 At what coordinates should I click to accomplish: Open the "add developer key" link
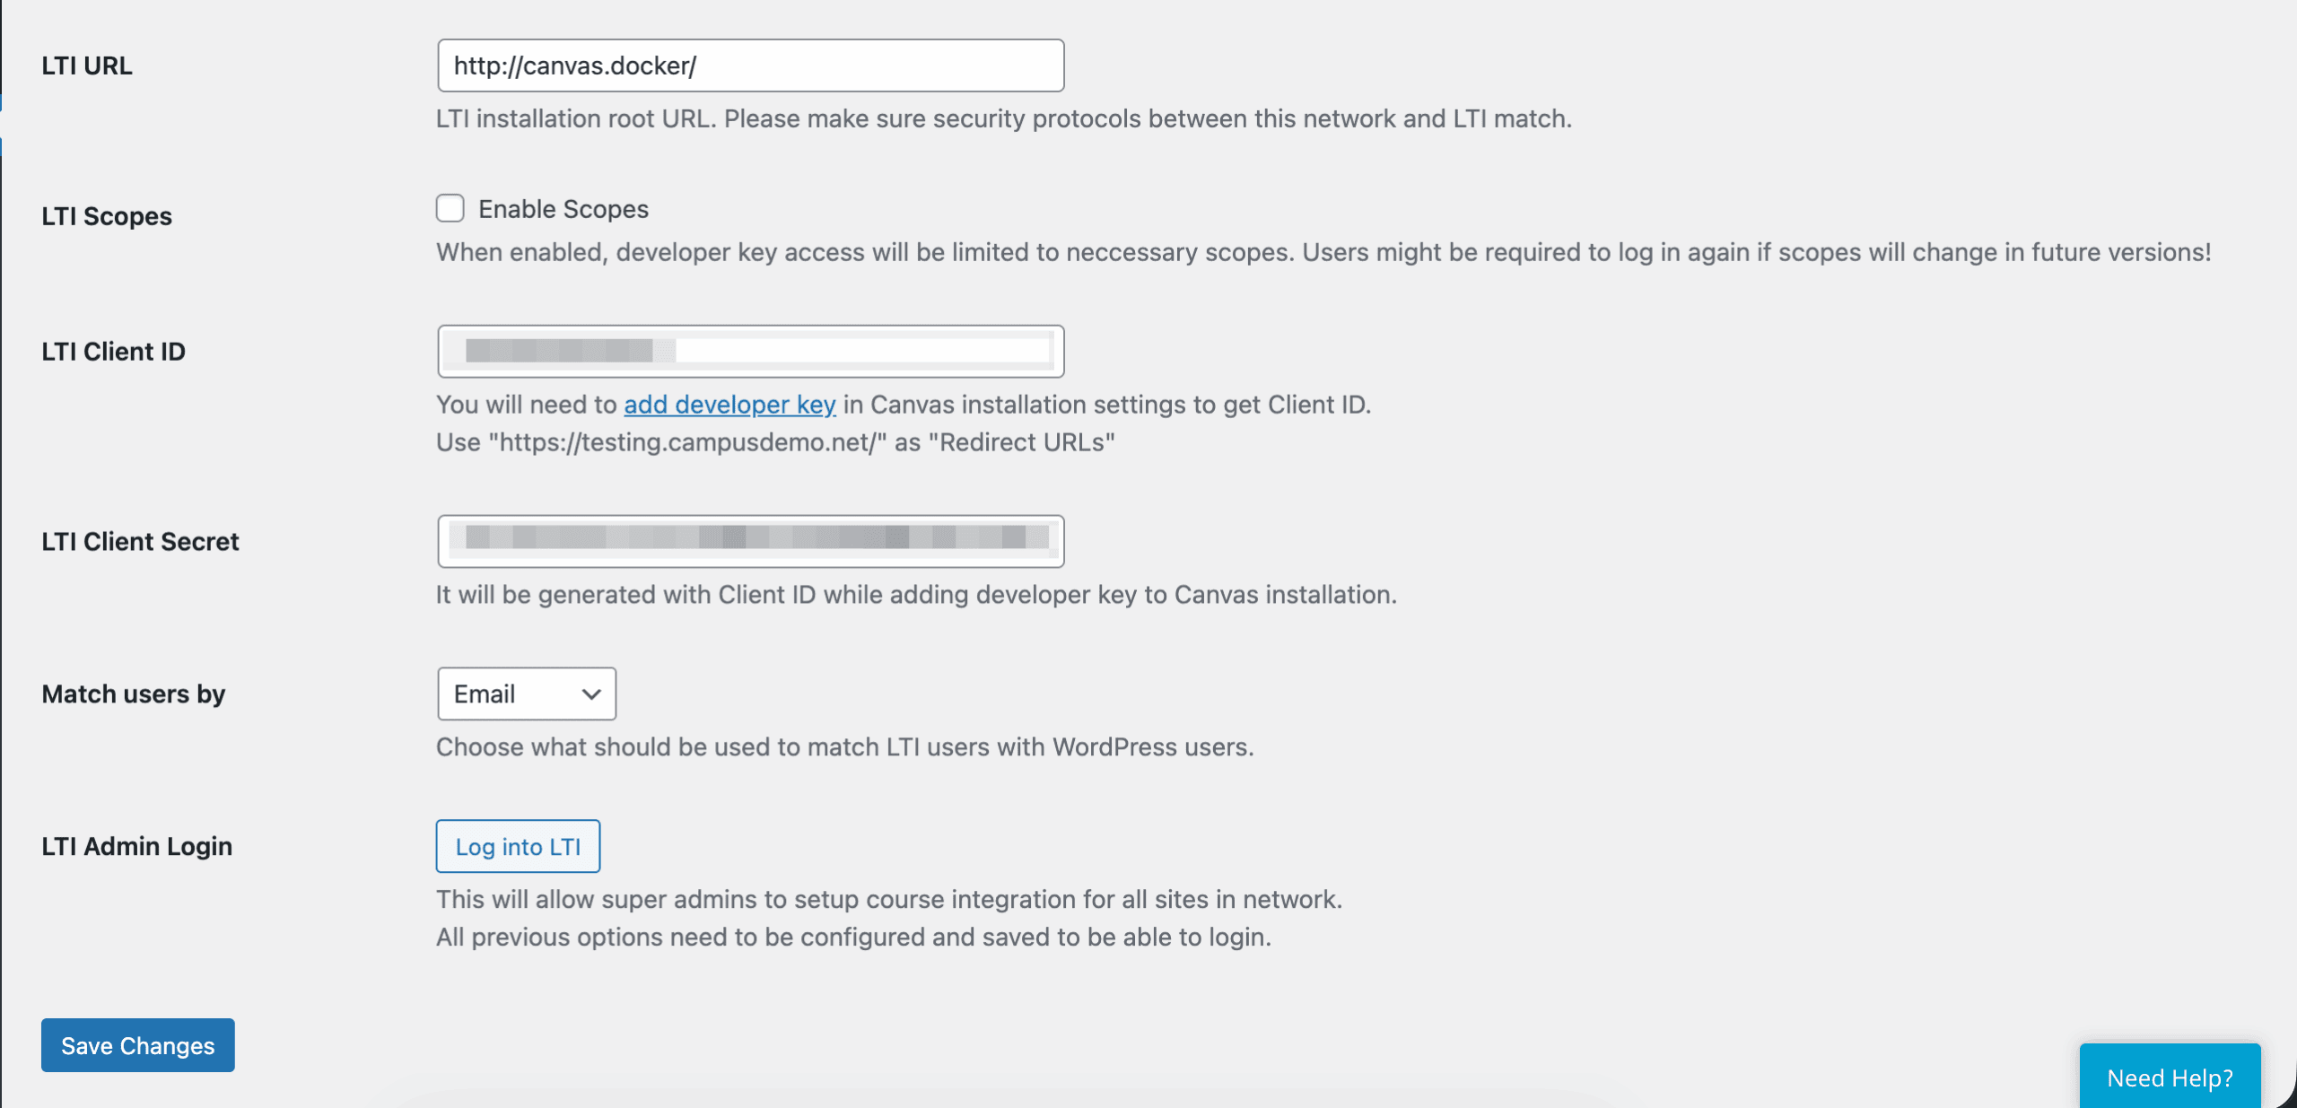(x=729, y=405)
